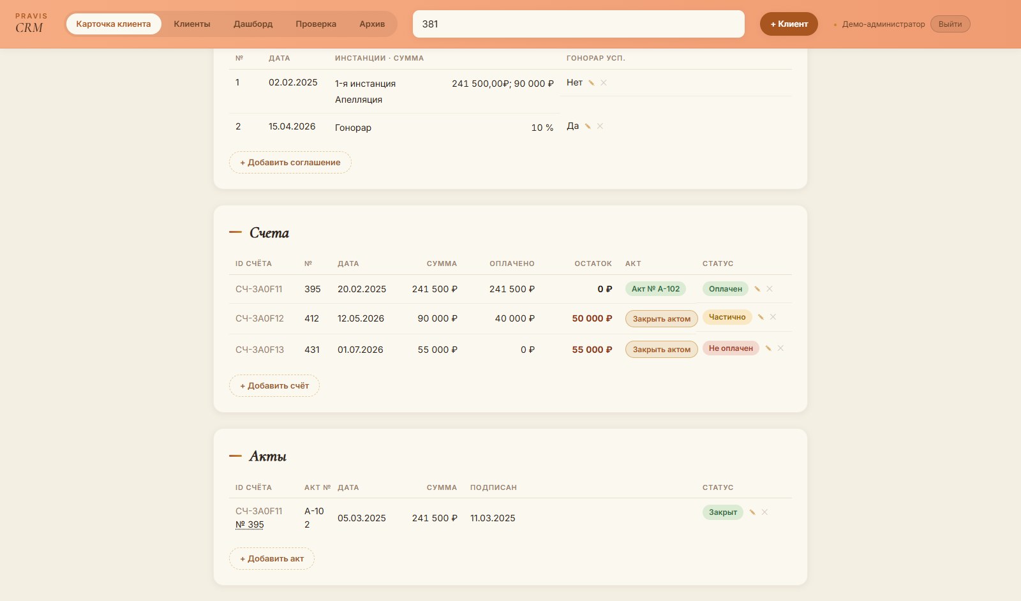The width and height of the screenshot is (1021, 601).
Task: Follow the № 395 link in Акты
Action: [x=250, y=525]
